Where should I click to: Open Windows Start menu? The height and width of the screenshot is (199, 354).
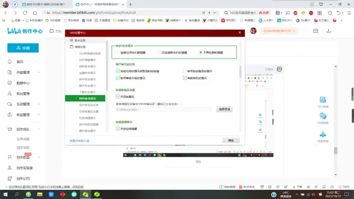5,194
